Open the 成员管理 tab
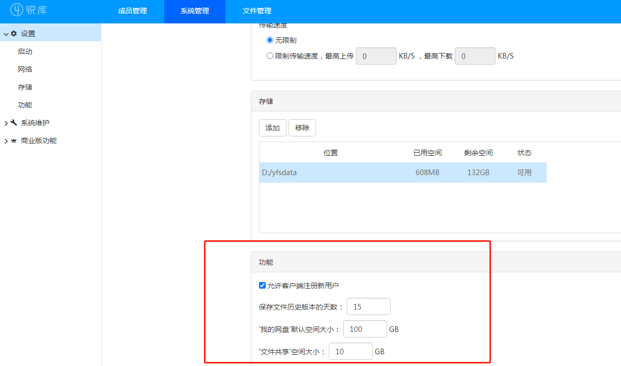Image resolution: width=621 pixels, height=366 pixels. [x=133, y=11]
